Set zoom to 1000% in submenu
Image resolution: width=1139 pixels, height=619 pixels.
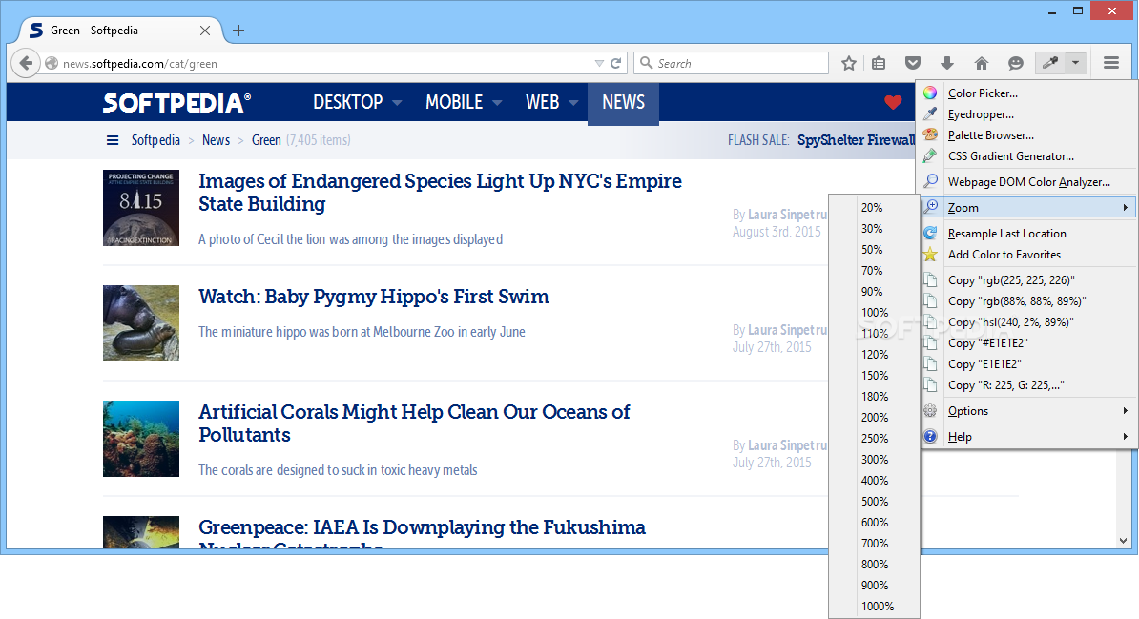[x=874, y=607]
